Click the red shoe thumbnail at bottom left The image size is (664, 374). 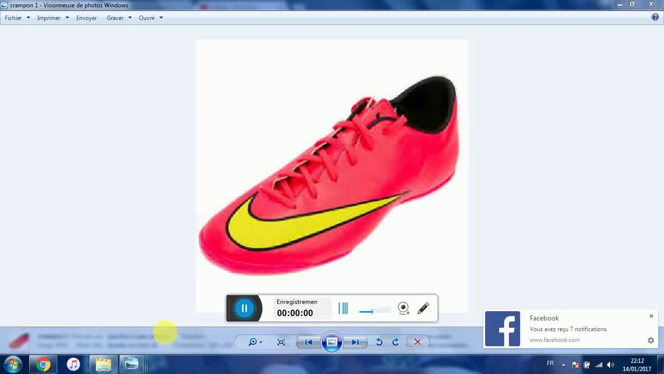pyautogui.click(x=19, y=341)
